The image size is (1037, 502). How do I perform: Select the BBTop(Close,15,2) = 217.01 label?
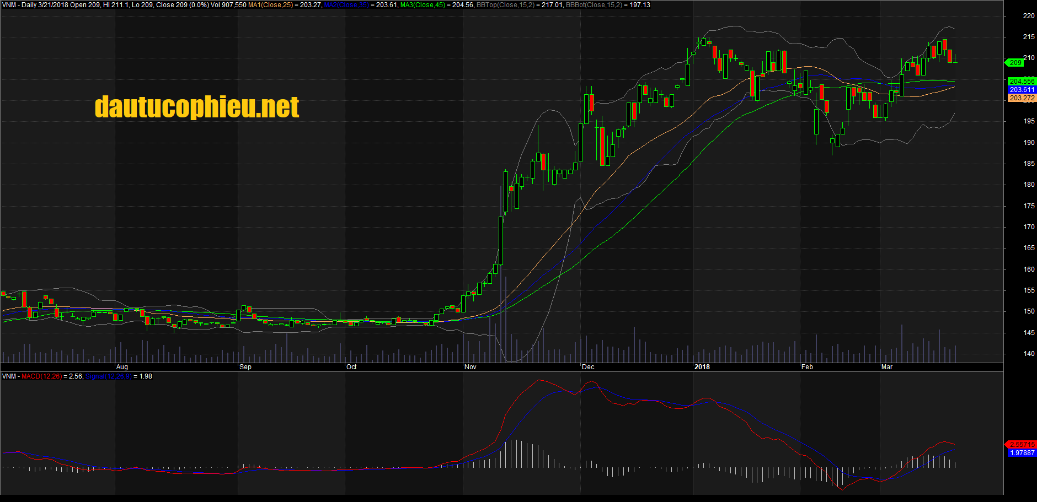click(520, 5)
